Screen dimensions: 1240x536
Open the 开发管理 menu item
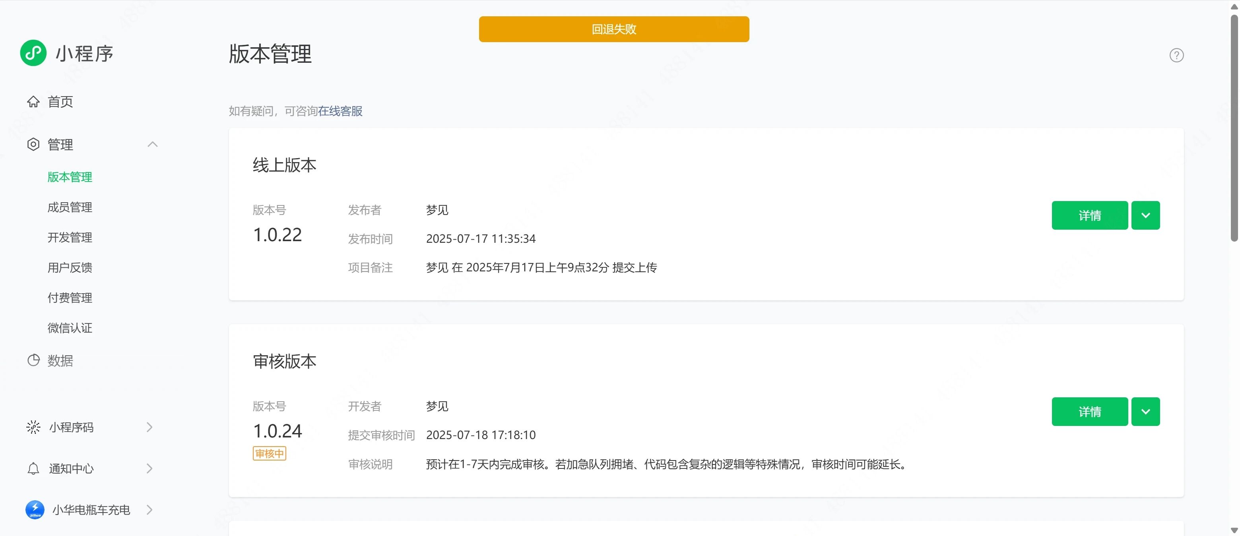tap(70, 238)
